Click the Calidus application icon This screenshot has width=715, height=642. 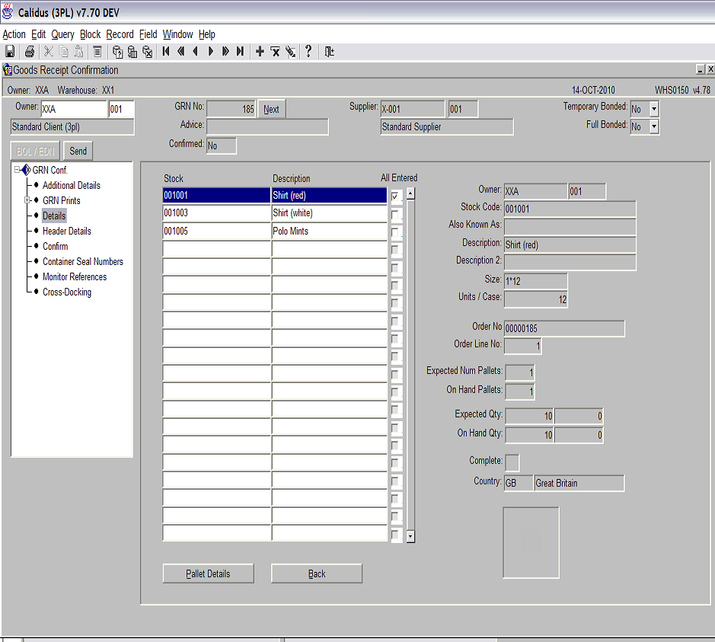(8, 12)
